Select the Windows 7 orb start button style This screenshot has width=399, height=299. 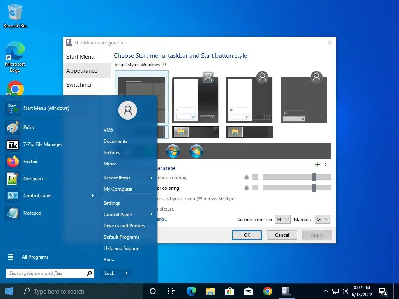pos(173,151)
